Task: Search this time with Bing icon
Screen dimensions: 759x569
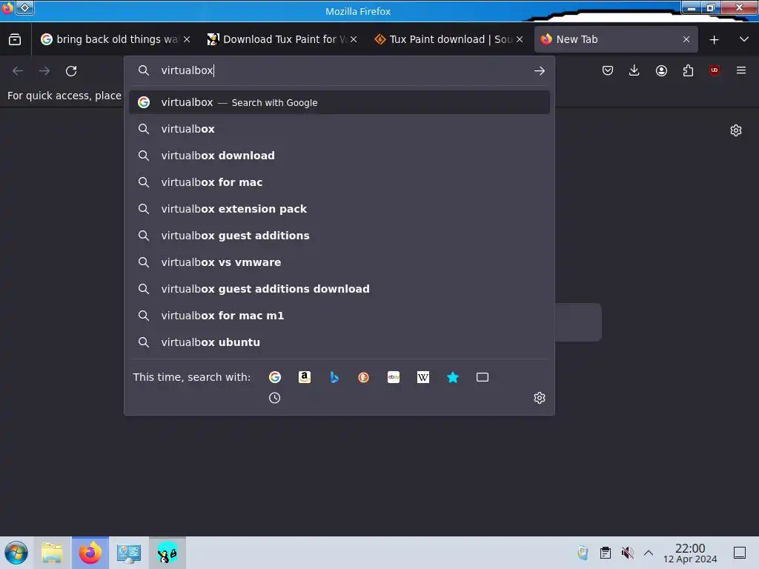Action: pos(334,377)
